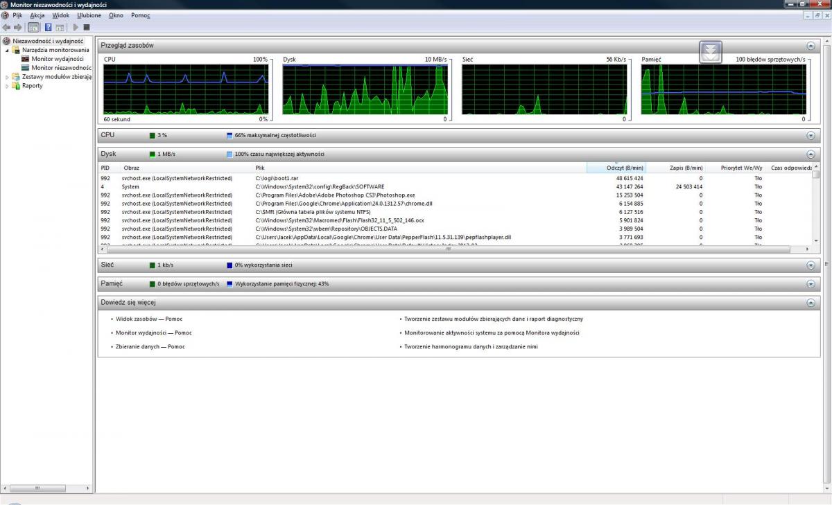Open the Okno menu
832x505 pixels.
(x=116, y=15)
